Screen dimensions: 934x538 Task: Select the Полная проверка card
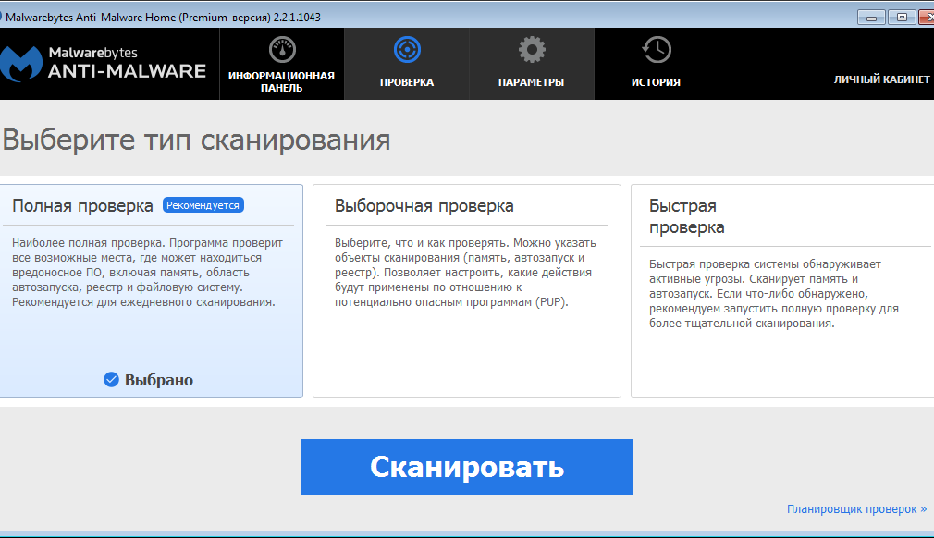point(152,291)
